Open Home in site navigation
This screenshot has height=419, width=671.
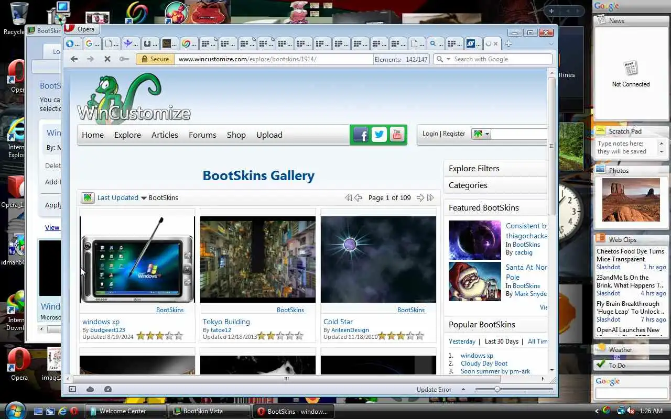(93, 135)
